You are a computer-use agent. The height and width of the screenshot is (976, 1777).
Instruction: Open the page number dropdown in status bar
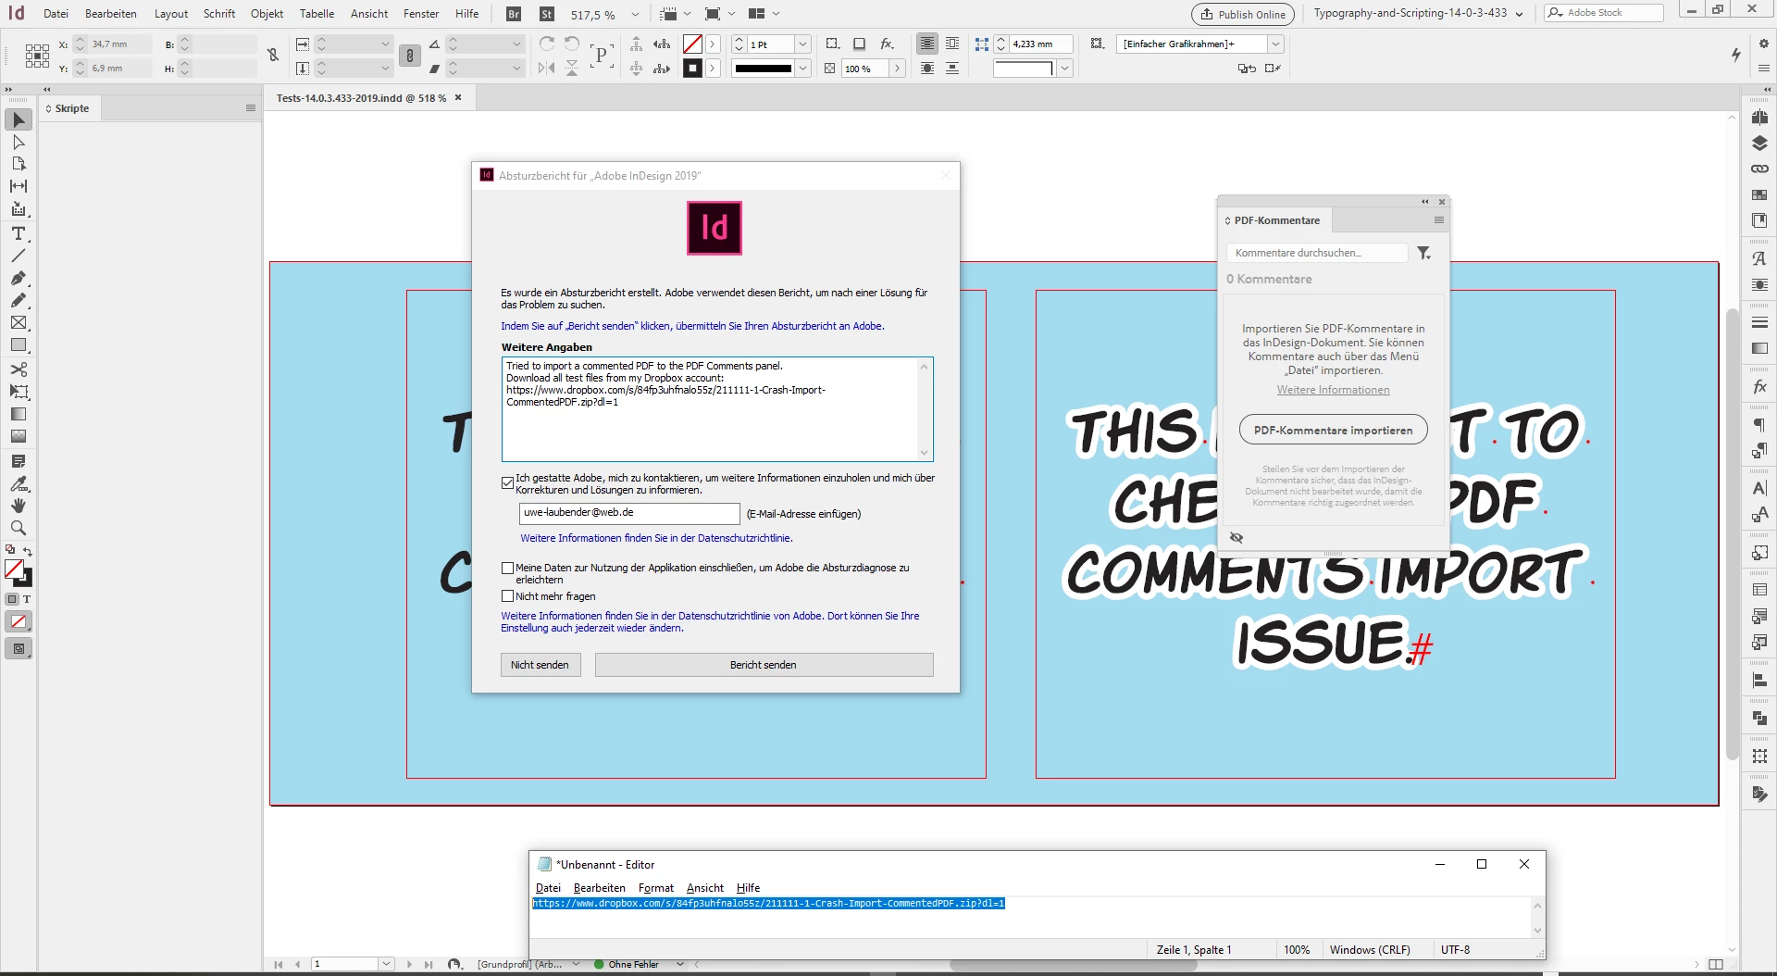tap(386, 964)
